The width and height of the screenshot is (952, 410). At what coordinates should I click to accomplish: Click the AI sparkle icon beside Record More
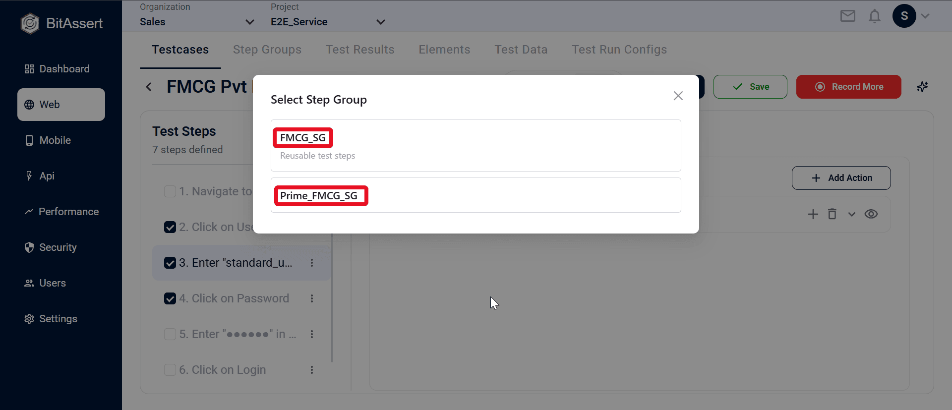tap(922, 87)
